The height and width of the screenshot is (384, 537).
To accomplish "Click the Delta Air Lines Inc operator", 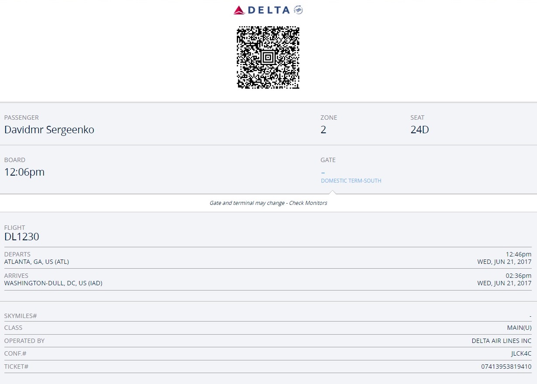I will (x=502, y=341).
